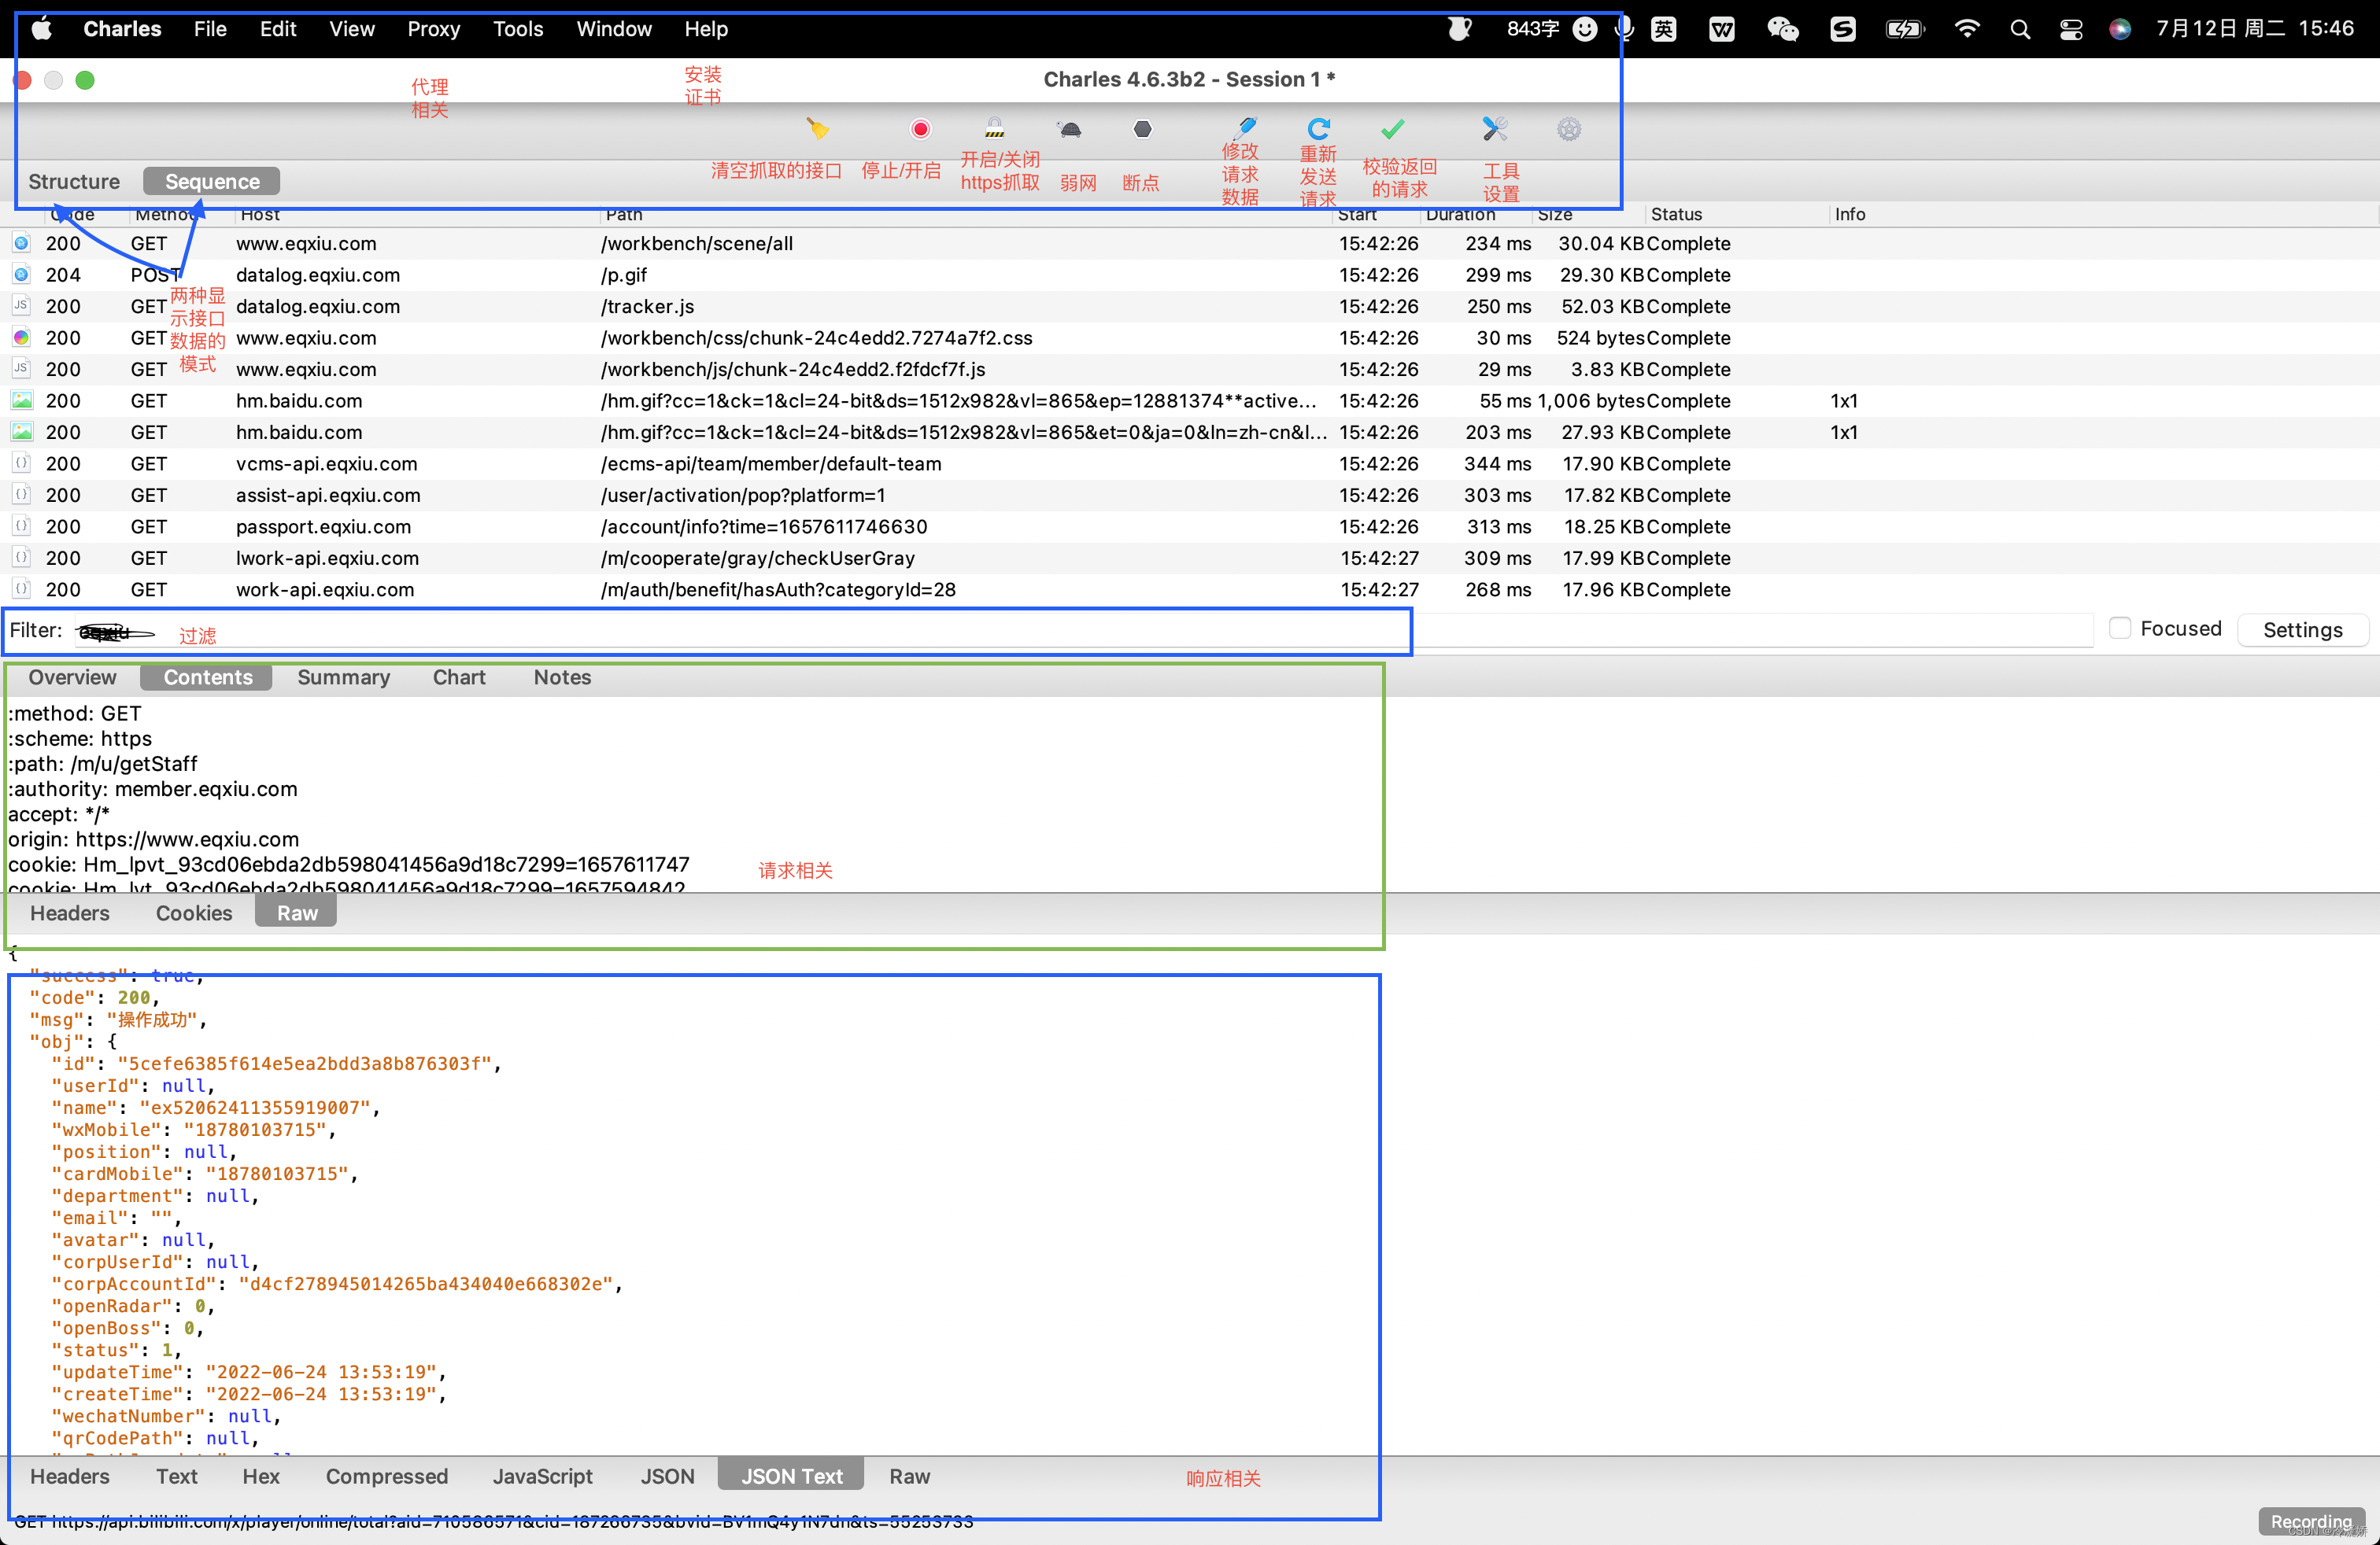2380x1545 pixels.
Task: Select the datalog.eqxiu.com /p.gif row
Action: coord(1190,275)
